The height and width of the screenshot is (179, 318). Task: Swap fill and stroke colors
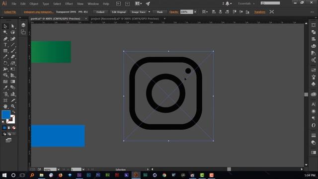pos(14,112)
